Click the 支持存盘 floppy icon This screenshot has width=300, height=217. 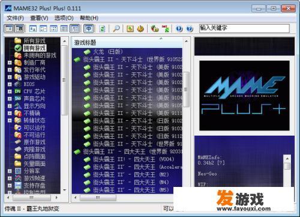18,185
